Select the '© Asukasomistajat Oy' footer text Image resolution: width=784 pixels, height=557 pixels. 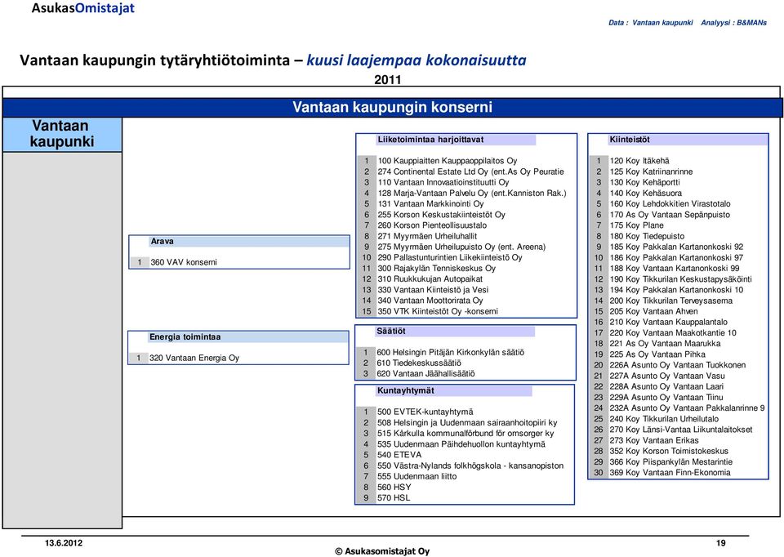(382, 551)
